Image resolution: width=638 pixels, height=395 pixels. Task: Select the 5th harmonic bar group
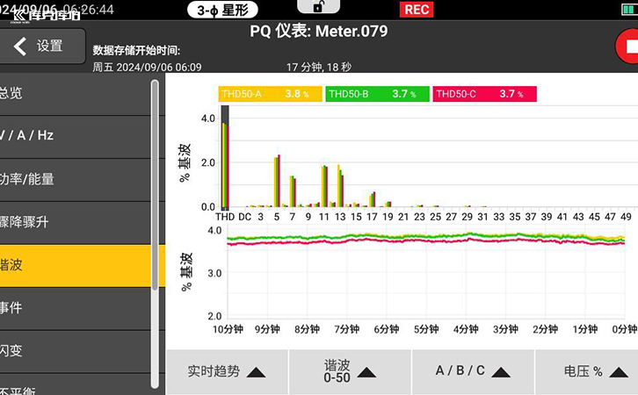pos(277,181)
